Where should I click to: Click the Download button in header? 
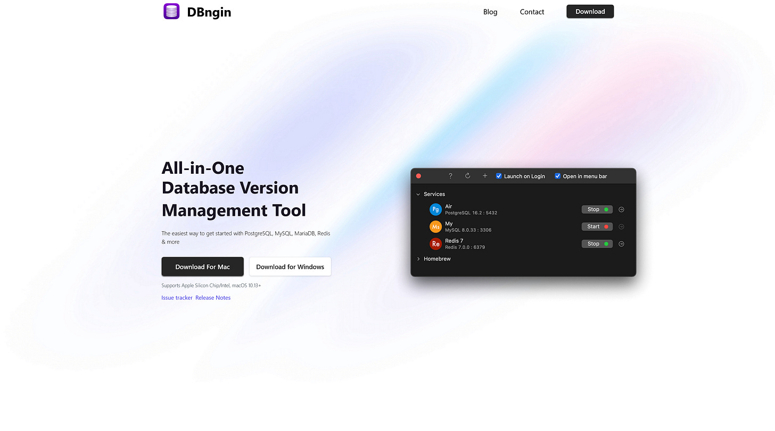coord(590,12)
